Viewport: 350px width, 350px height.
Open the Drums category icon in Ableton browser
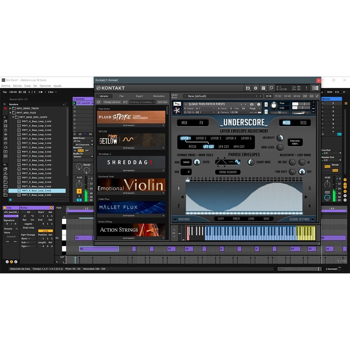(5, 126)
